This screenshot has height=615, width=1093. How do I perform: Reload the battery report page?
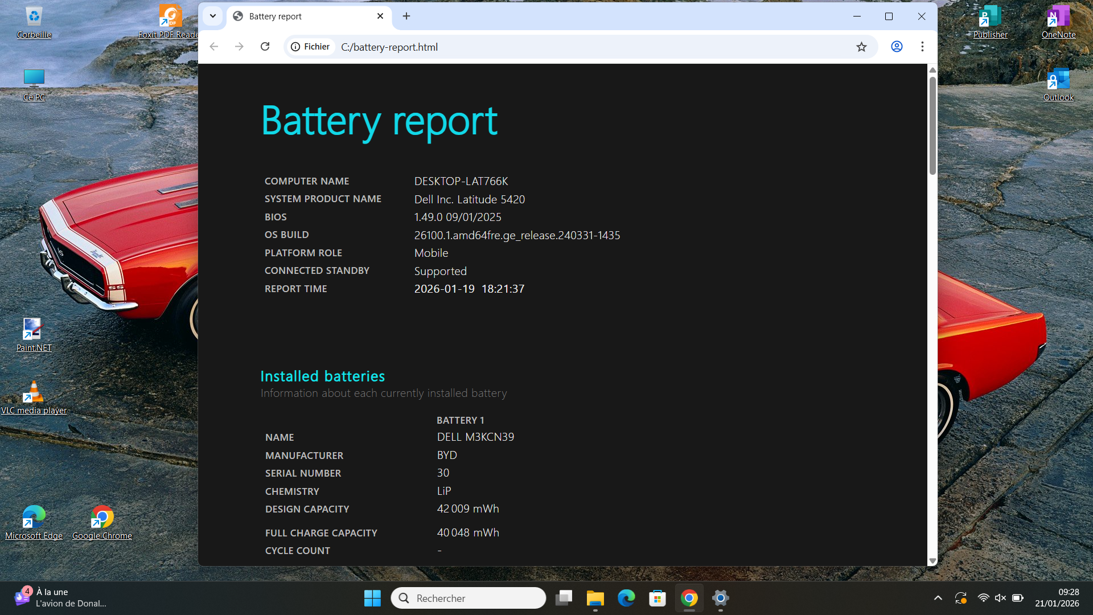265,47
